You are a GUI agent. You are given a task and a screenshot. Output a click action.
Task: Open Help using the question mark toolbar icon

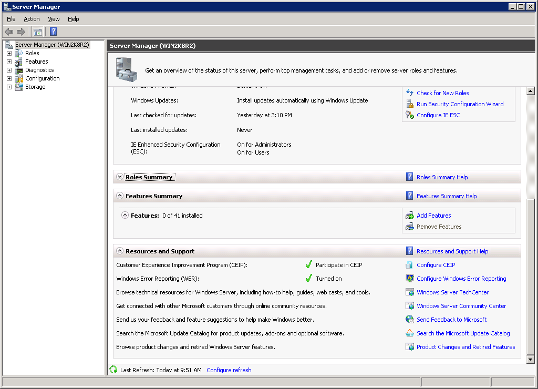click(53, 32)
